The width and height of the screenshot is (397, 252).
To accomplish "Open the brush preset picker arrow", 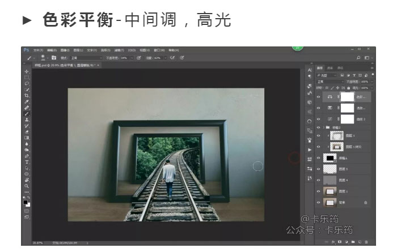I will 47,58.
